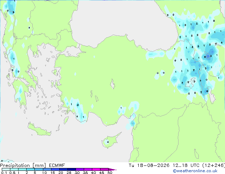Click the legend label '25'
Viewport: 225px width, 174px height.
coord(69,173)
